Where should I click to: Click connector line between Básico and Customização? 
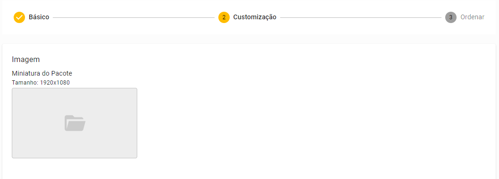tap(133, 18)
